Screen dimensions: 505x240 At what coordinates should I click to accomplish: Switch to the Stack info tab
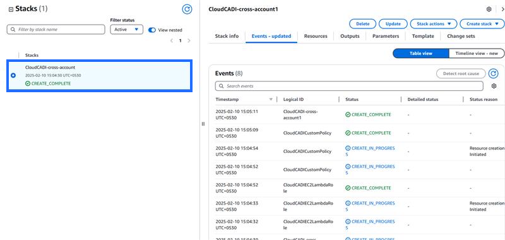227,36
